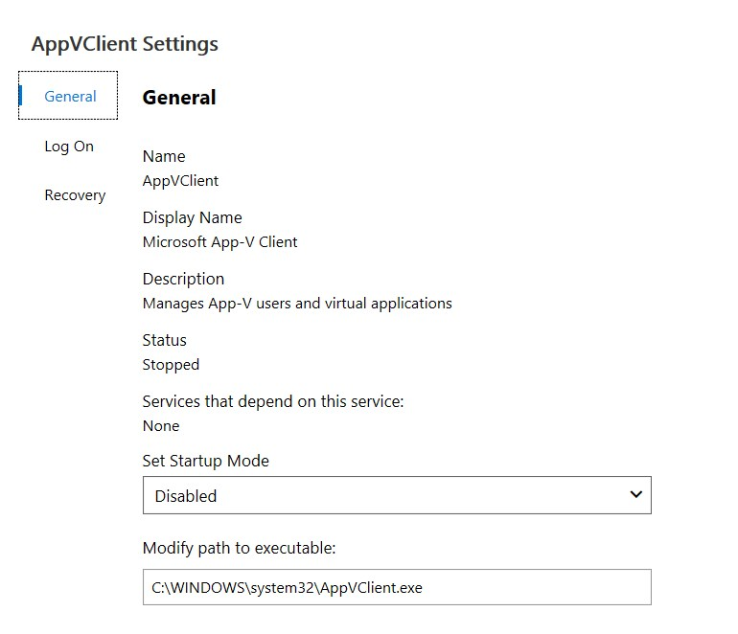
Task: Open the Set Startup Mode dropdown
Action: tap(397, 495)
